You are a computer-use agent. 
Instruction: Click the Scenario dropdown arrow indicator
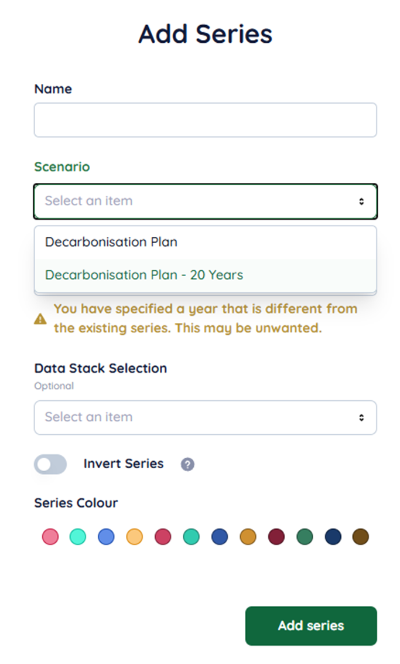click(x=361, y=202)
